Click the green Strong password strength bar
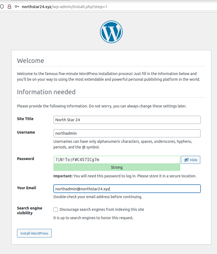217x254 pixels. 116,167
